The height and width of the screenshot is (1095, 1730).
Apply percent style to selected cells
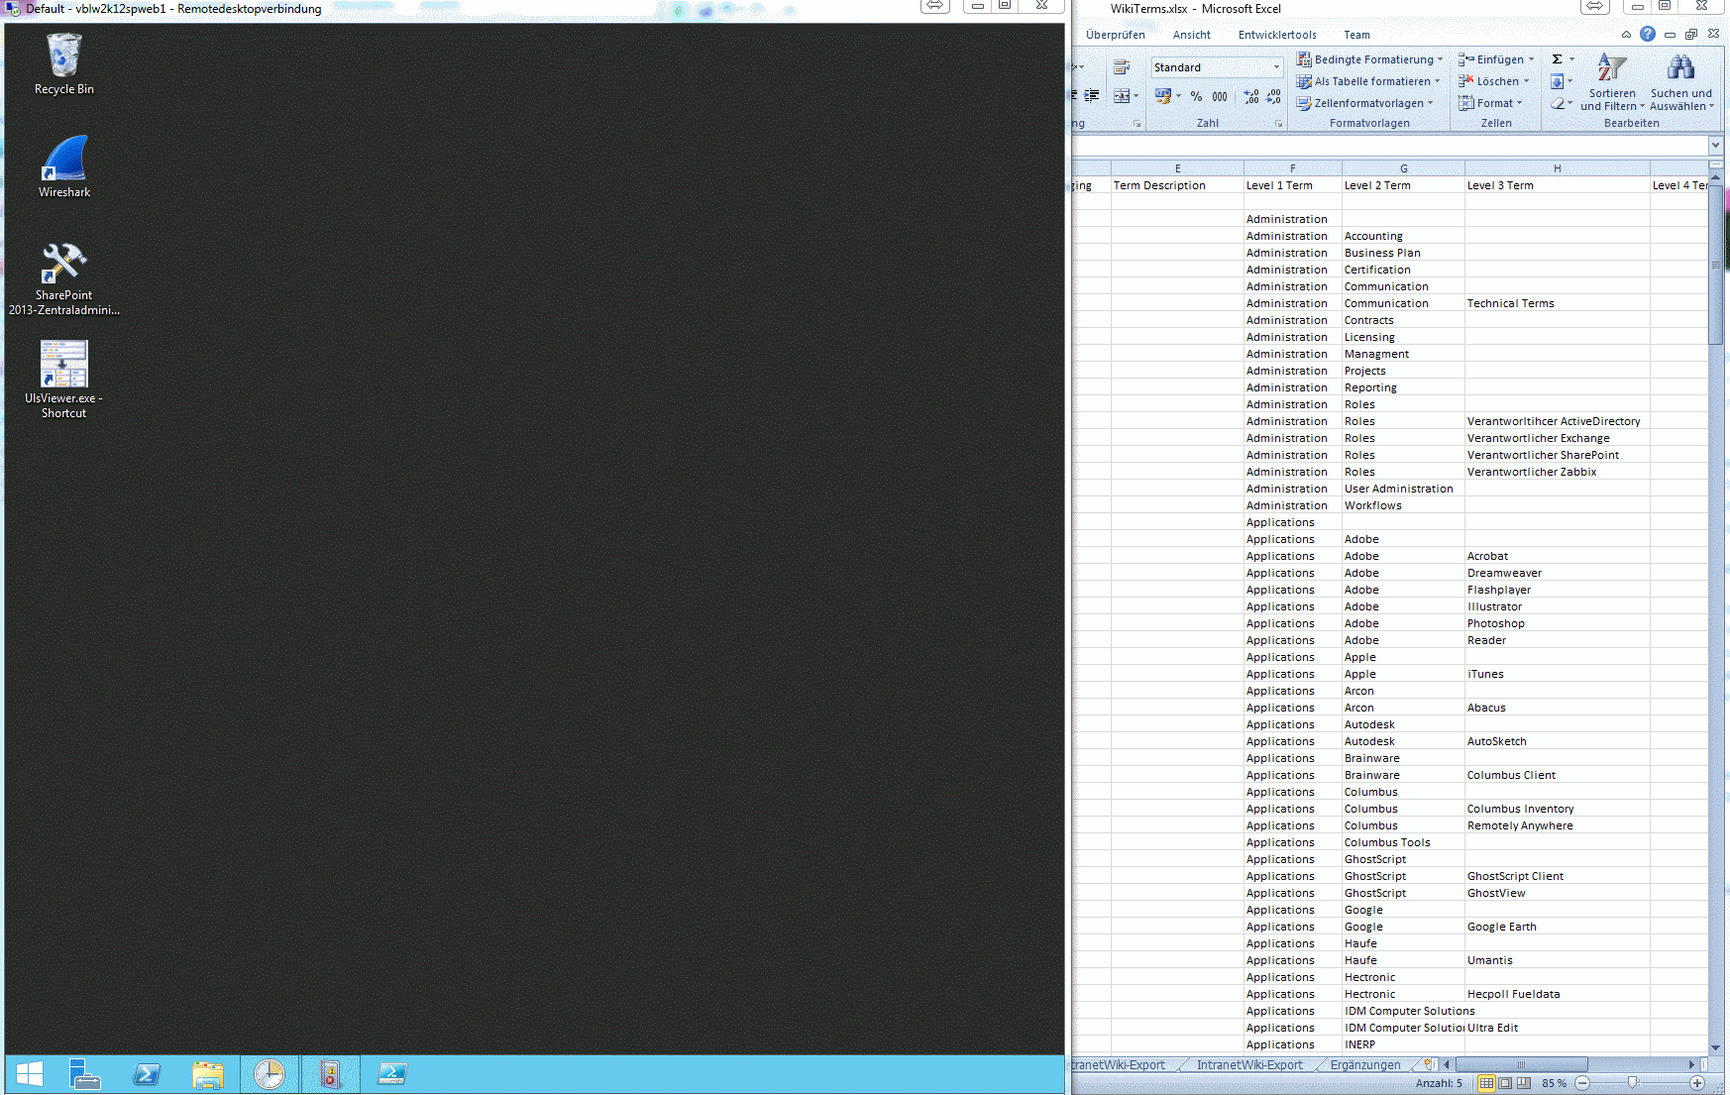tap(1196, 97)
